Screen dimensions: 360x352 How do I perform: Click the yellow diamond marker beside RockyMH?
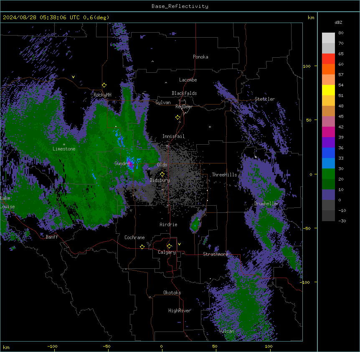(x=104, y=85)
